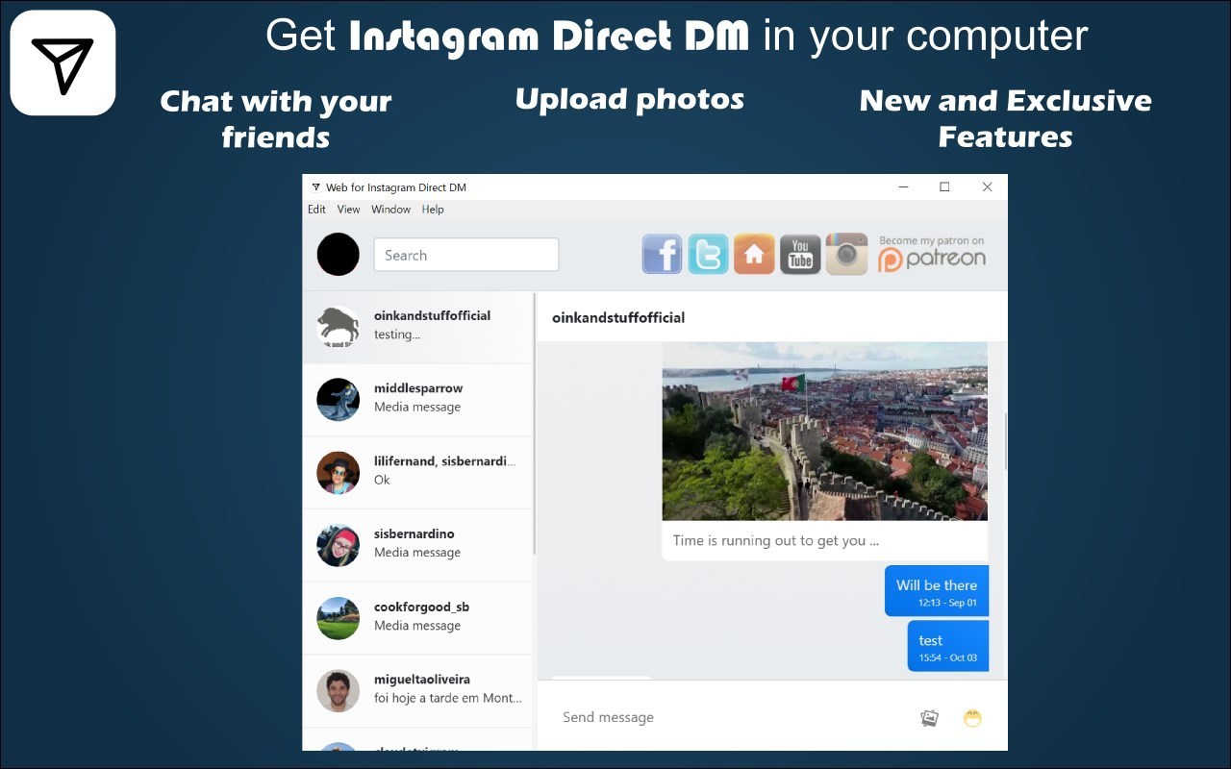The image size is (1231, 769).
Task: Focus the Search input field
Action: coord(466,255)
